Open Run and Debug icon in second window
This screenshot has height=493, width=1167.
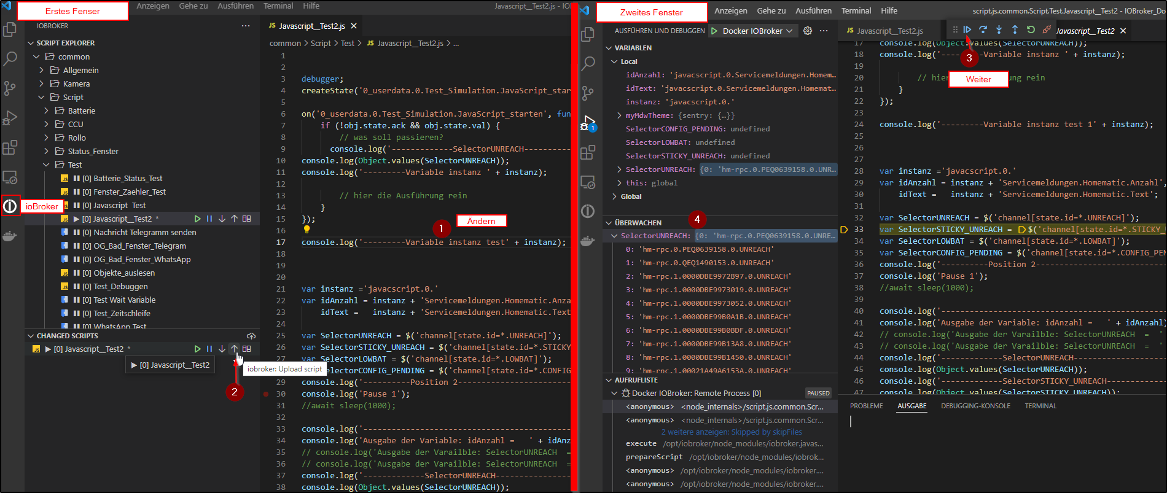588,123
